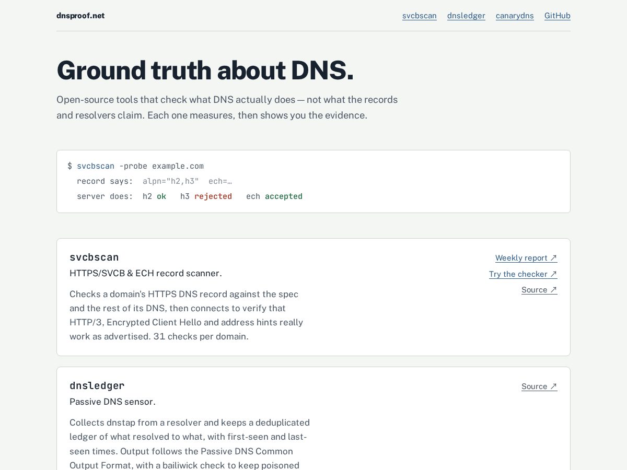This screenshot has height=470, width=627.
Task: Click the 'server does:' label in the terminal
Action: coord(105,196)
